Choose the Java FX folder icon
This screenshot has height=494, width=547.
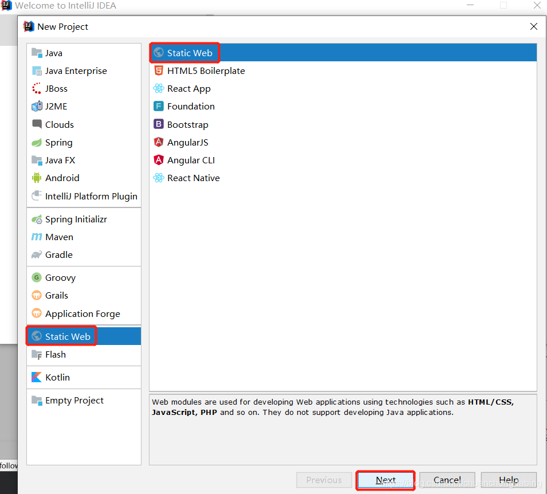37,160
